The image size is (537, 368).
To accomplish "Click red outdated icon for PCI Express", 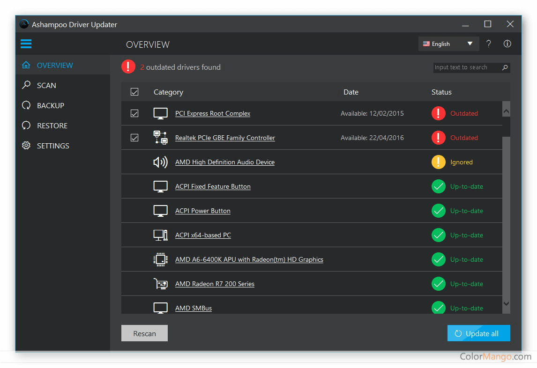I will [x=438, y=113].
